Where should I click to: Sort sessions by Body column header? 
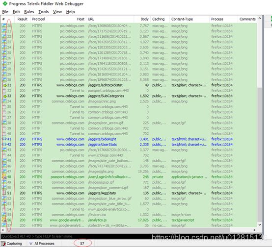click(142, 19)
